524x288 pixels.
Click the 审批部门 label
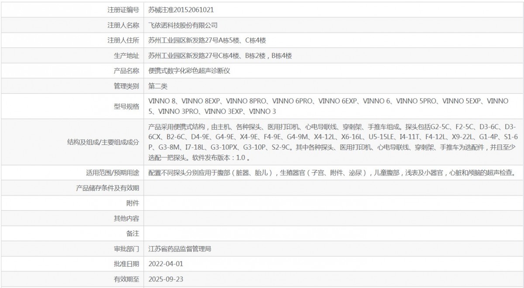pos(126,249)
